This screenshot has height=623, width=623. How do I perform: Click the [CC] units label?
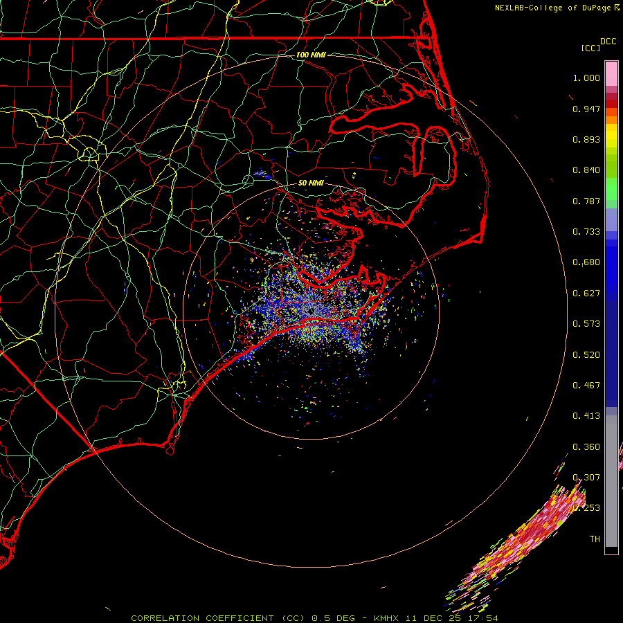[590, 48]
